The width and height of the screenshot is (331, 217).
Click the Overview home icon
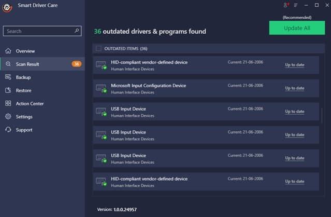8,51
